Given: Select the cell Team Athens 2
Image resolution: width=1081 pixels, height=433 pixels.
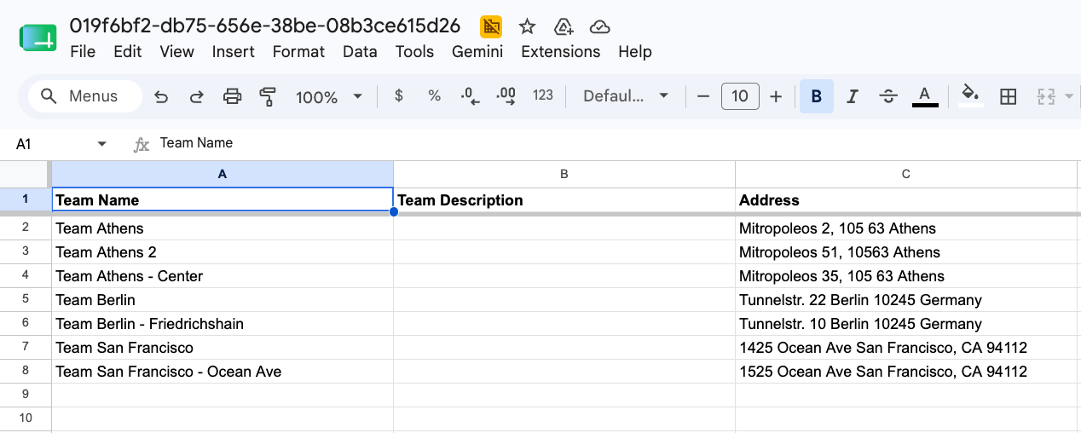Looking at the screenshot, I should 223,252.
